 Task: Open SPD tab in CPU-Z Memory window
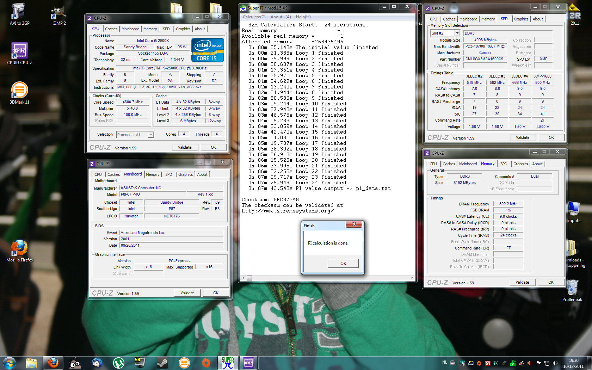(504, 164)
